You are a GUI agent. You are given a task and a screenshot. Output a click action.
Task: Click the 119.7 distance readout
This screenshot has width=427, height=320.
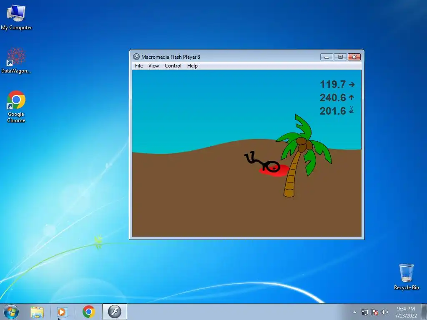click(333, 84)
